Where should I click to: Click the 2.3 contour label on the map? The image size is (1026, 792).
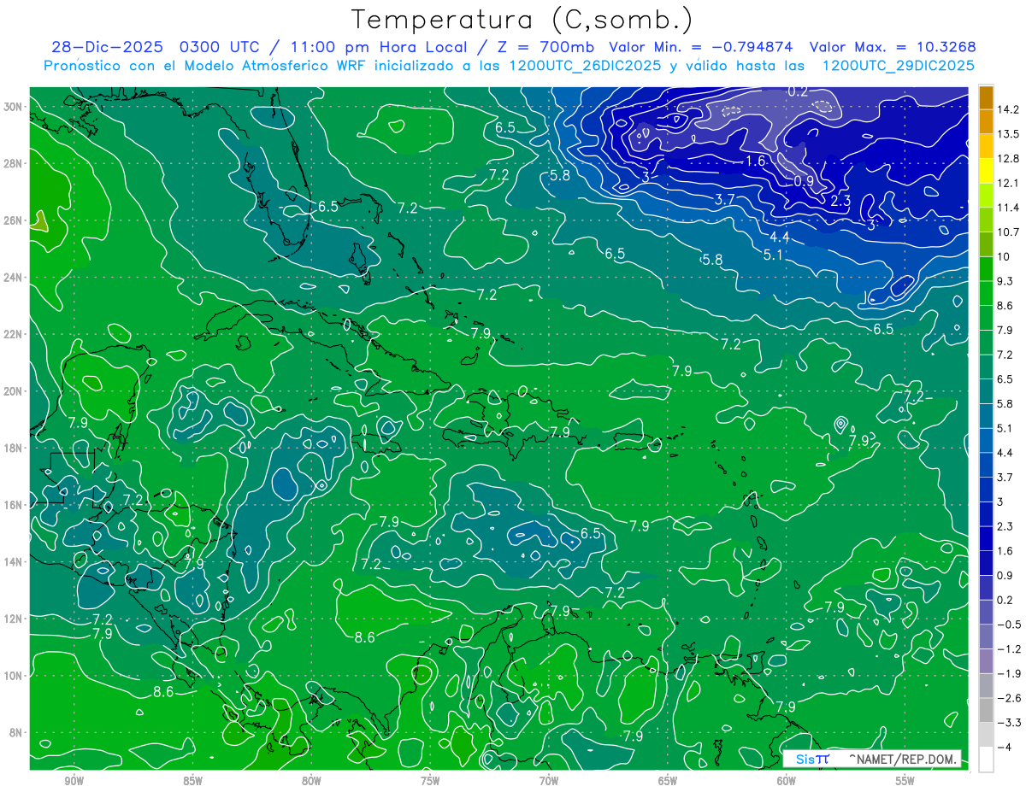[840, 201]
